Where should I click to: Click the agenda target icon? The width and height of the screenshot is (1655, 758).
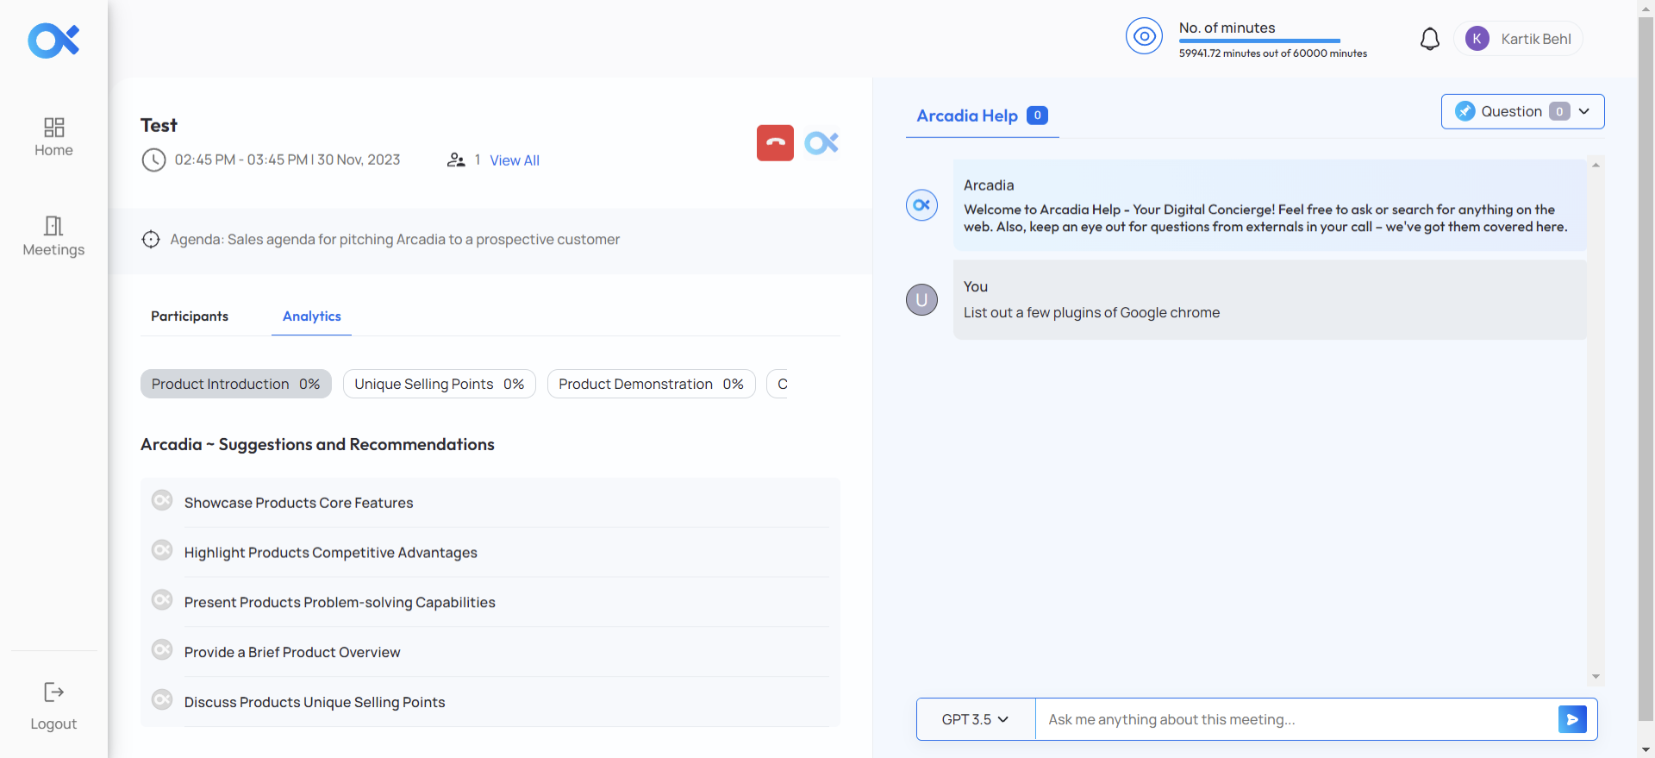click(151, 240)
